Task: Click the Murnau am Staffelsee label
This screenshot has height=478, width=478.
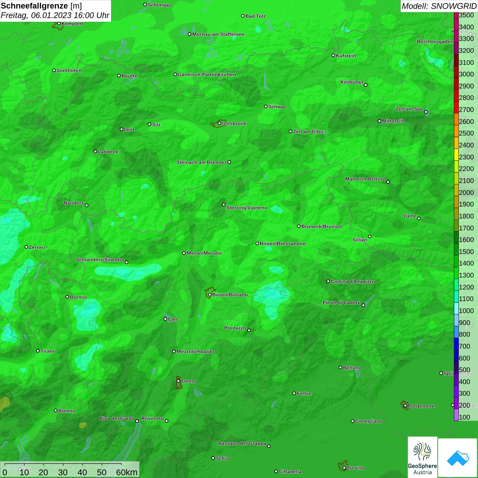Action: coord(218,34)
